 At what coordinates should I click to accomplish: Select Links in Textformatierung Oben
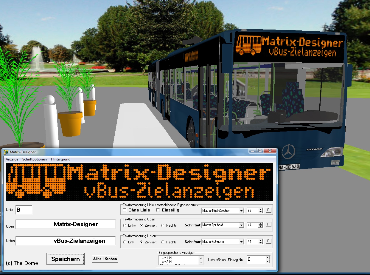[x=125, y=225]
